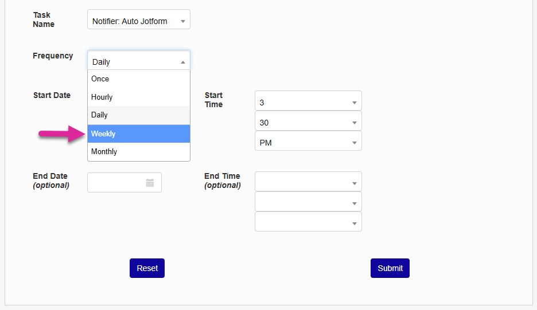Image resolution: width=537 pixels, height=310 pixels.
Task: Choose Once from the frequency list
Action: [x=139, y=79]
